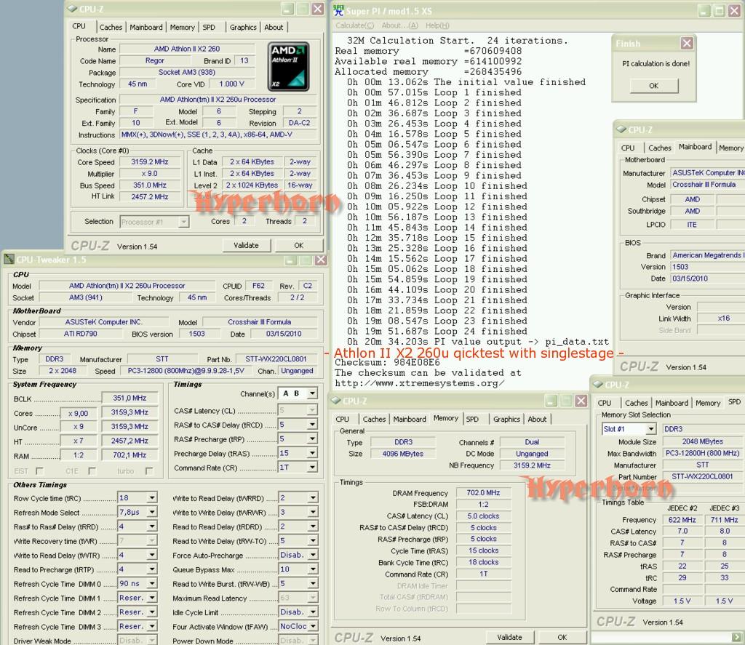Minimize the top CPU-Z window
The image size is (745, 645).
click(x=287, y=9)
